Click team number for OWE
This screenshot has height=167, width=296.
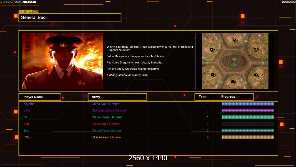[208, 137]
